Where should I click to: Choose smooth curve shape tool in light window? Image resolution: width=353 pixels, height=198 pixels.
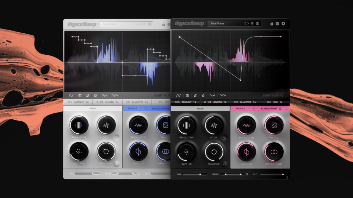point(115,96)
